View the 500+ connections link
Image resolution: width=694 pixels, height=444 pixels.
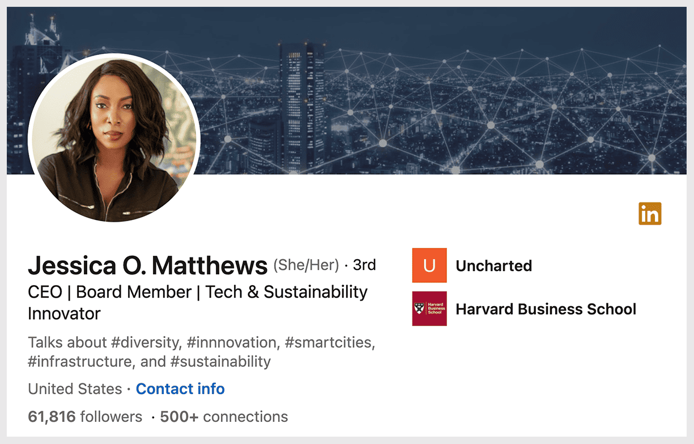click(224, 417)
